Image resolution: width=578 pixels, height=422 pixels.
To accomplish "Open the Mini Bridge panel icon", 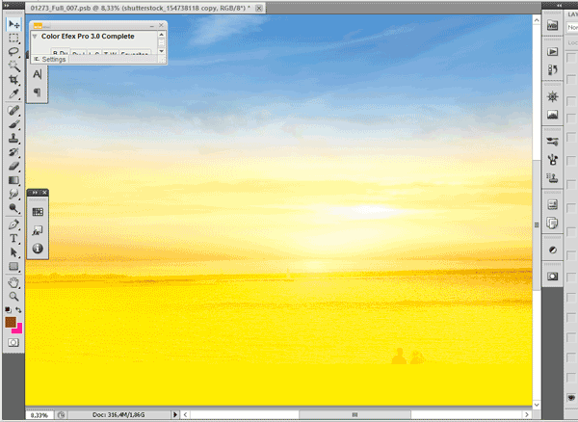I will click(x=552, y=25).
